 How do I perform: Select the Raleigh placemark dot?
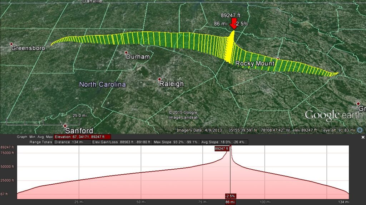159,79
